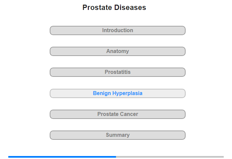Click the left edge of Introduction button
Viewport: 232px width, 159px height.
pos(51,30)
